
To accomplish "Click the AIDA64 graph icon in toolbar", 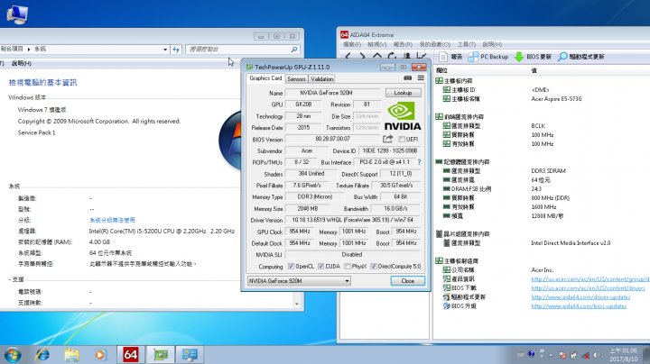I will click(422, 56).
